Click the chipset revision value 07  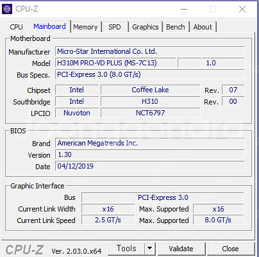click(233, 90)
